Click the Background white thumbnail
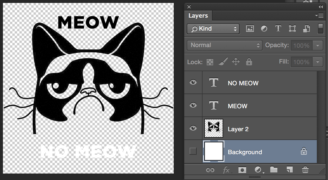Viewport: 328px width, 180px height. [x=213, y=151]
